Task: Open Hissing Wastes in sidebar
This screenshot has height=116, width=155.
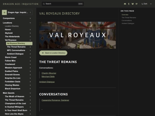Action: [12, 85]
